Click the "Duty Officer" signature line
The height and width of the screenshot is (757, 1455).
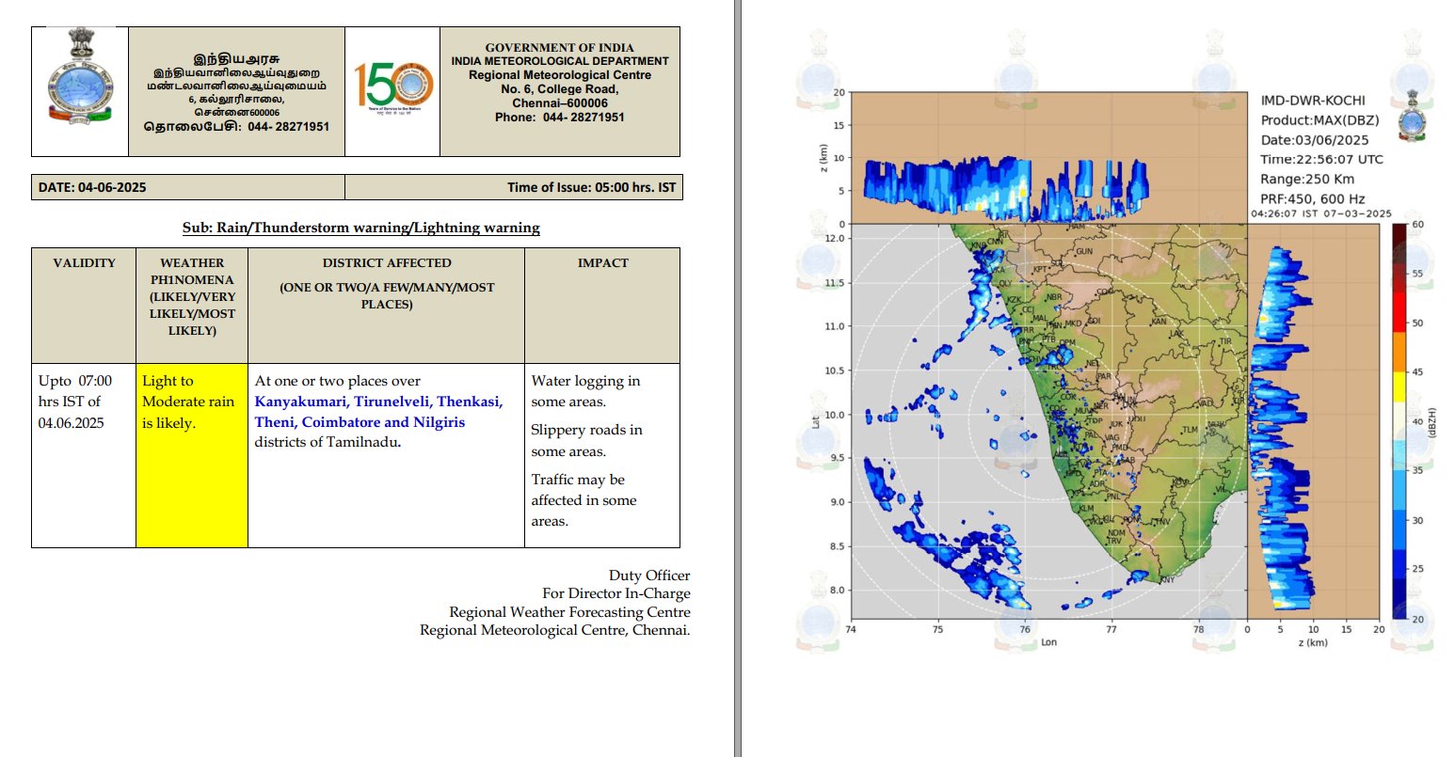648,576
